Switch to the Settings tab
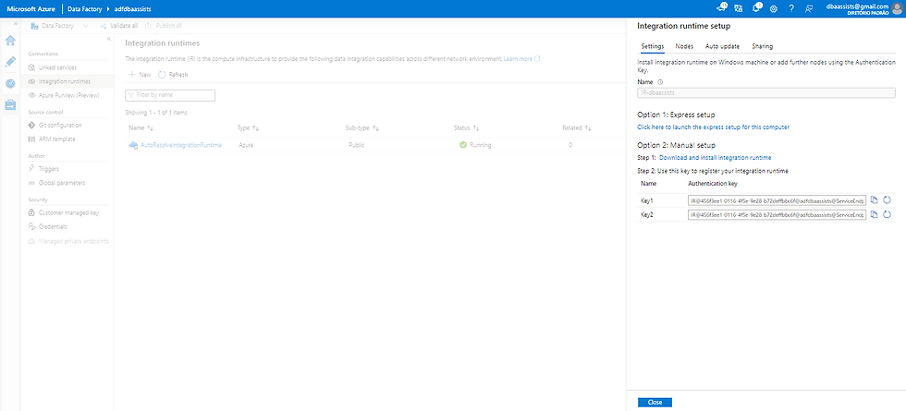This screenshot has height=411, width=906. pos(653,46)
